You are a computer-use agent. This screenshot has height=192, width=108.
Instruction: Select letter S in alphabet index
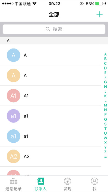click(x=105, y=124)
